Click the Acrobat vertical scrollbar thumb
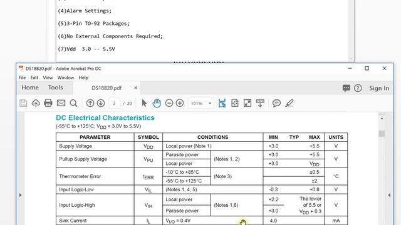The width and height of the screenshot is (401, 225). pos(382,134)
